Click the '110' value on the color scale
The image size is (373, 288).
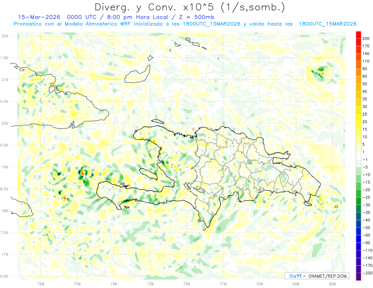pos(366,61)
